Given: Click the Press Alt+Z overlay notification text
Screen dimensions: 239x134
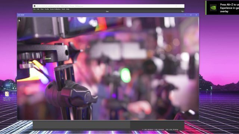Looking at the screenshot, I should (x=229, y=8).
